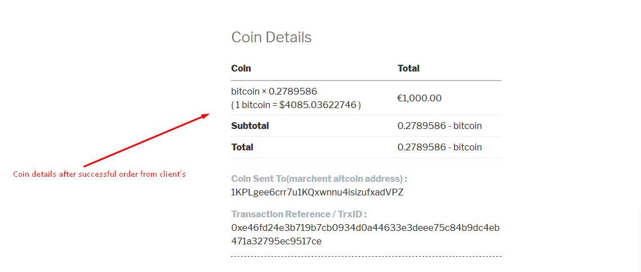The image size is (641, 272).
Task: Select the 'bitcoin × 0.2789586' line item
Action: tap(274, 91)
